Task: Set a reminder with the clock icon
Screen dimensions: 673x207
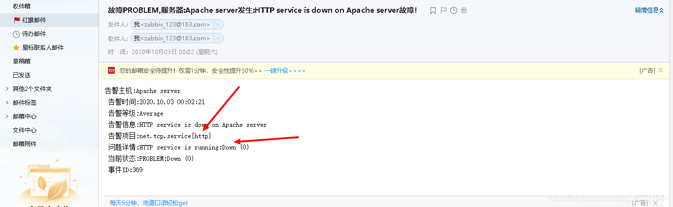Action: coord(454,10)
